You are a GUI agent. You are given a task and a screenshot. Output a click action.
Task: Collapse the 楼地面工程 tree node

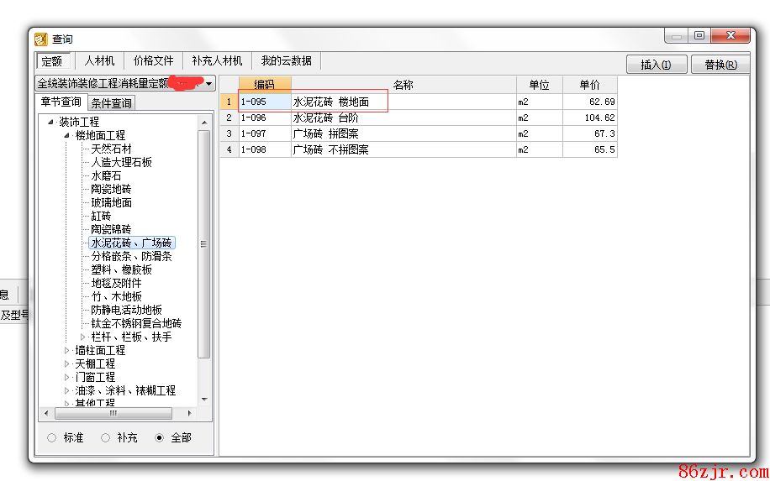pyautogui.click(x=68, y=135)
